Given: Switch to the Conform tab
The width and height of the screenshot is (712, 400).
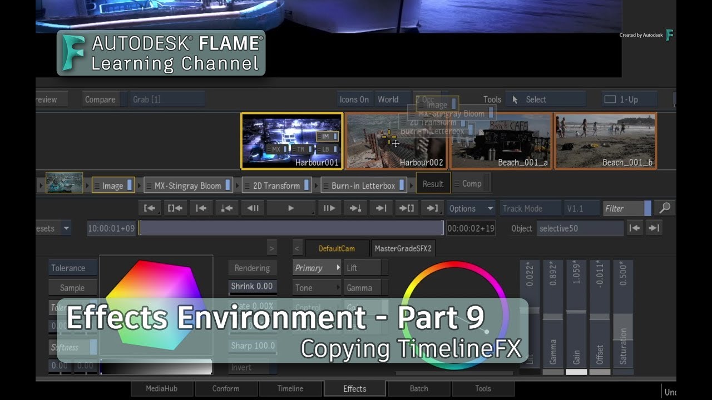Looking at the screenshot, I should [x=226, y=388].
